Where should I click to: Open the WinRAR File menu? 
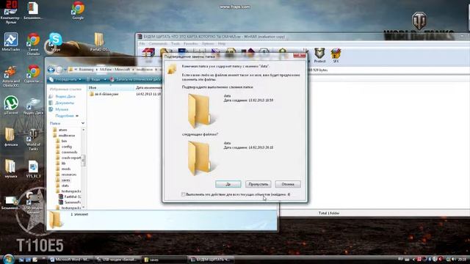click(x=142, y=44)
